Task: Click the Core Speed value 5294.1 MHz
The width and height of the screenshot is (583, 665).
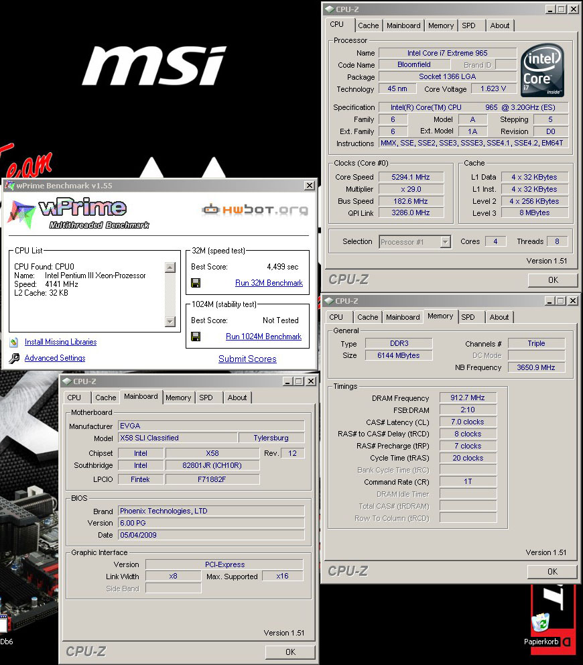Action: pyautogui.click(x=411, y=177)
